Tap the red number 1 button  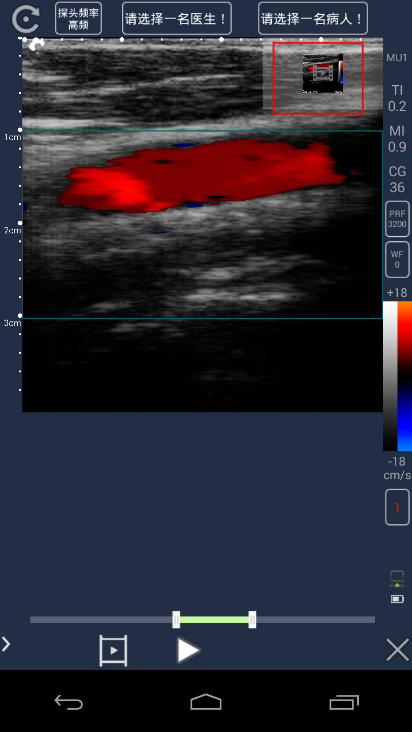[397, 507]
